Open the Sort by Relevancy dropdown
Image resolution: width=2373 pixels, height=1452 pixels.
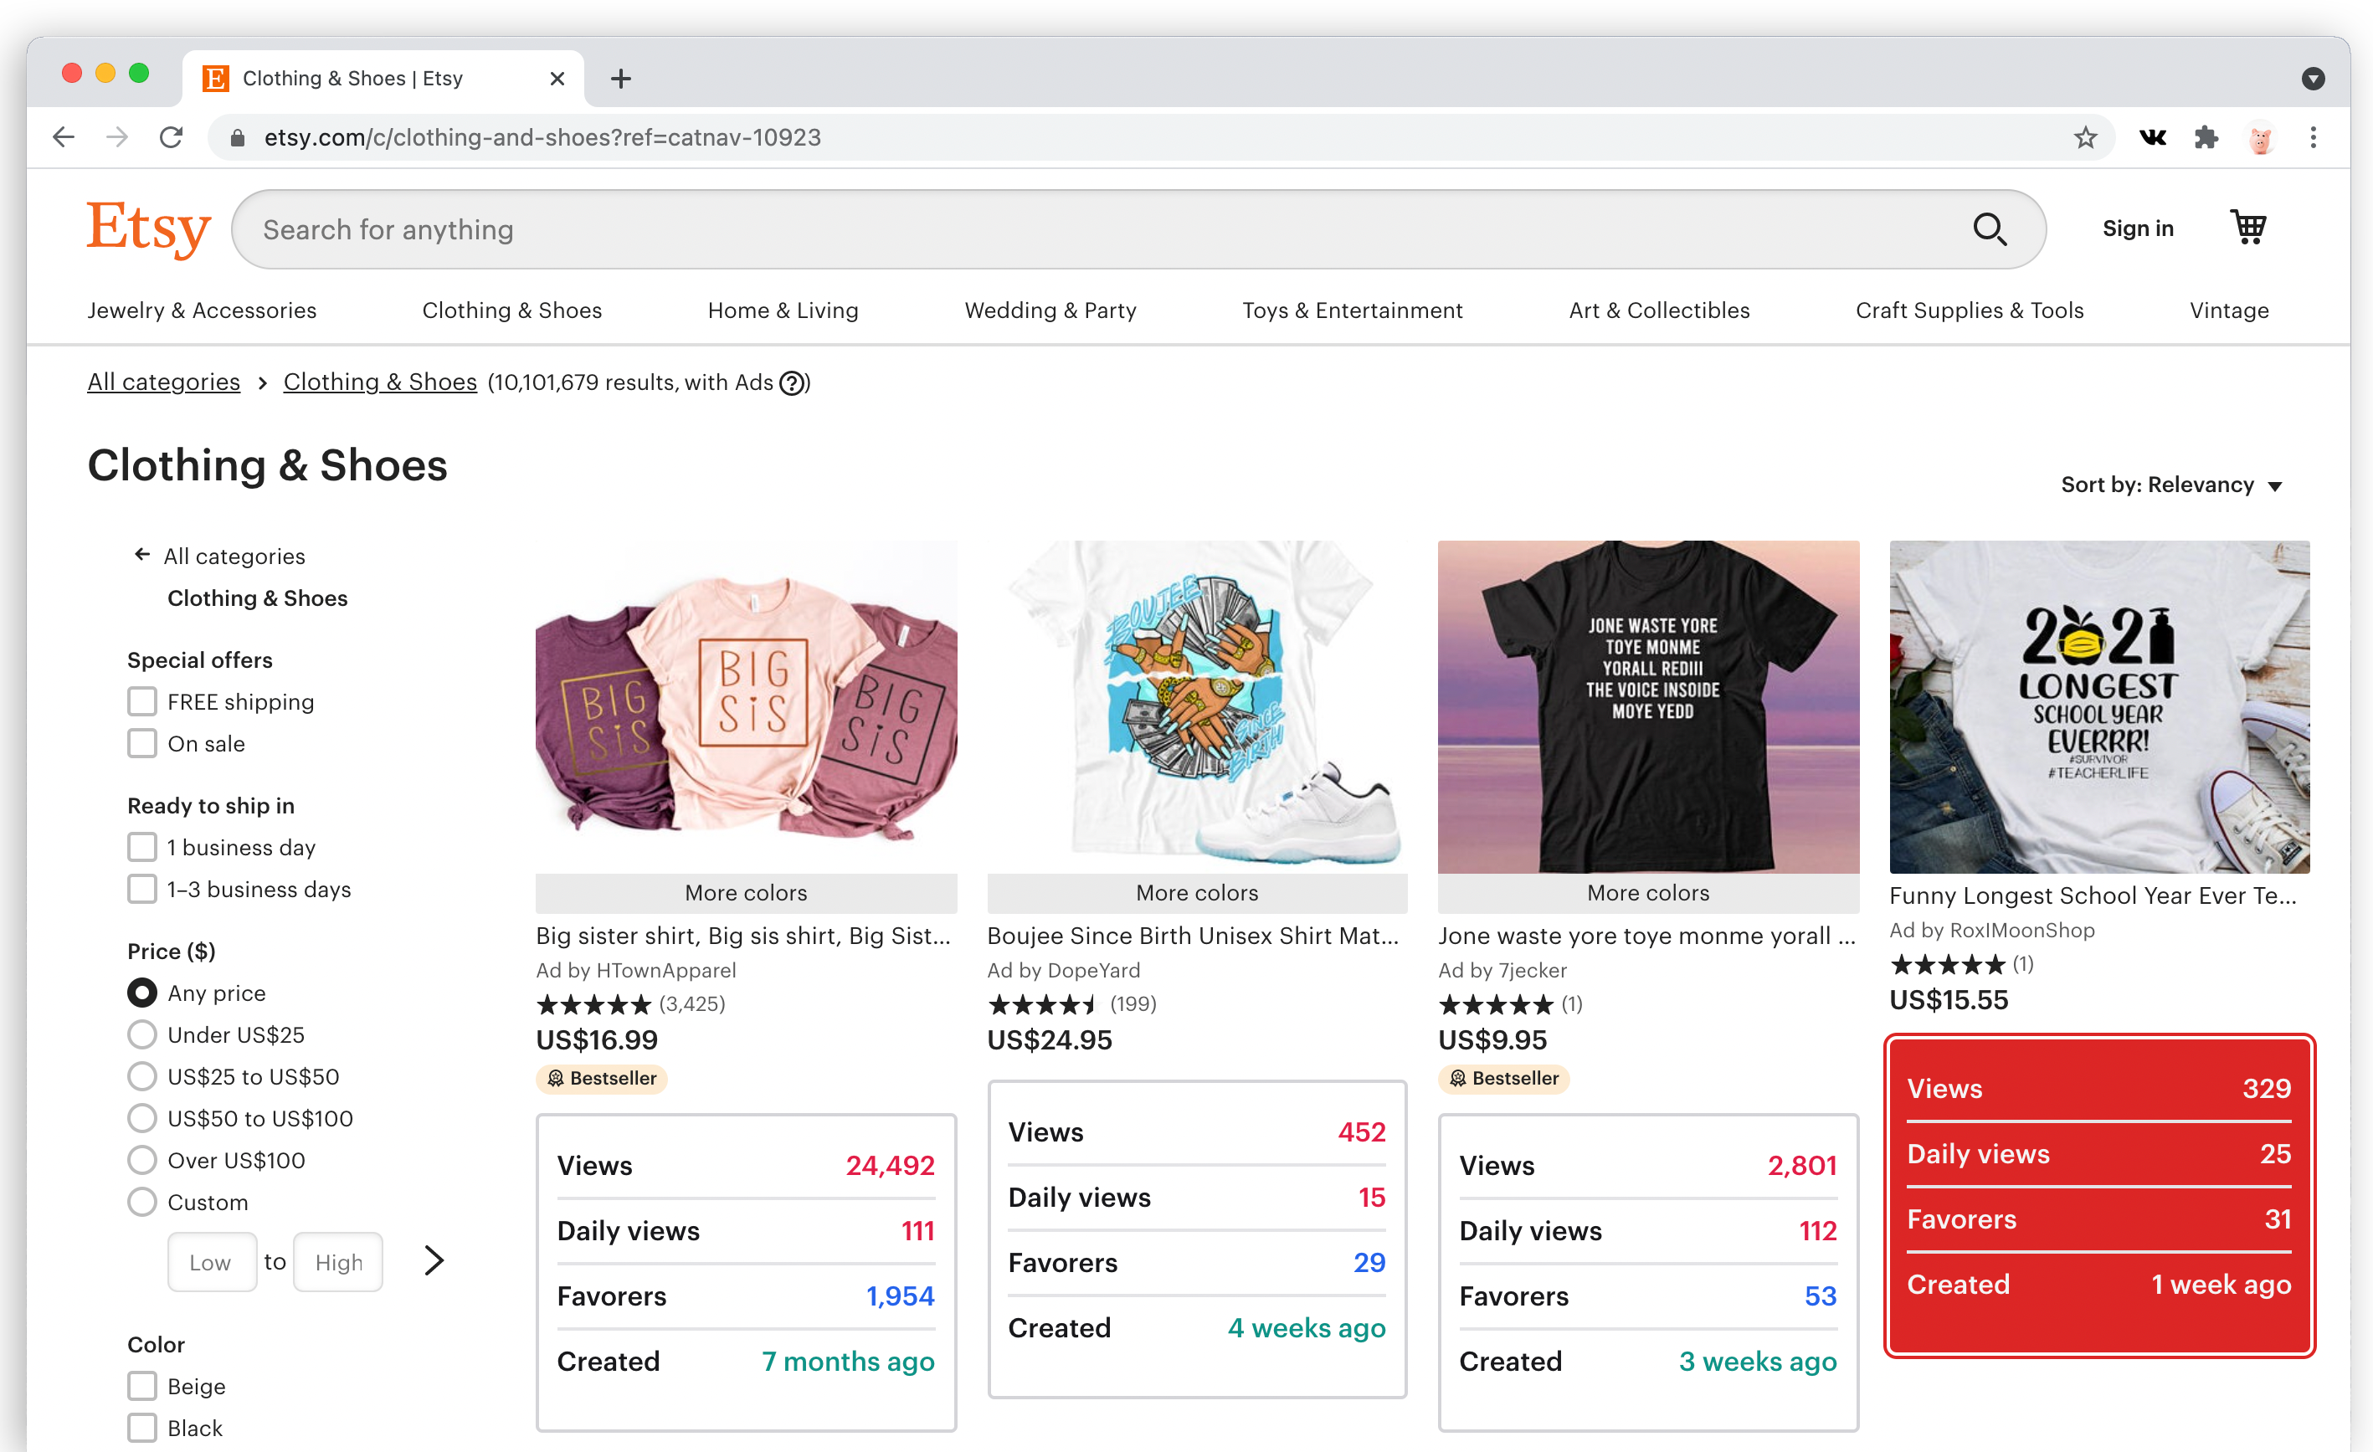[x=2170, y=485]
